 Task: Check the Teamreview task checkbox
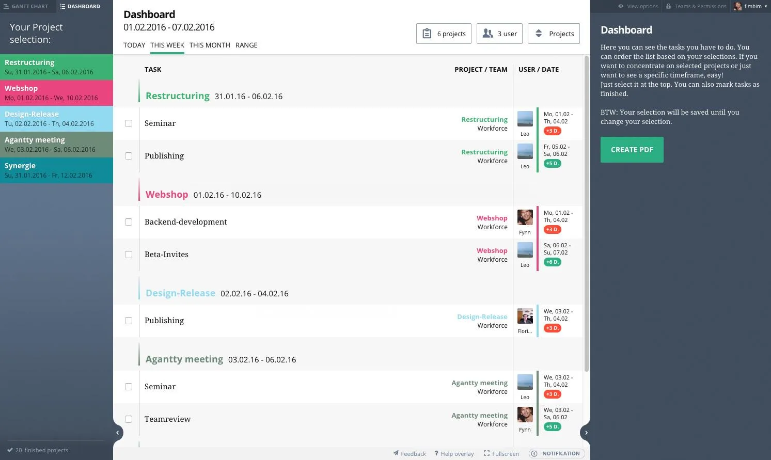tap(129, 419)
